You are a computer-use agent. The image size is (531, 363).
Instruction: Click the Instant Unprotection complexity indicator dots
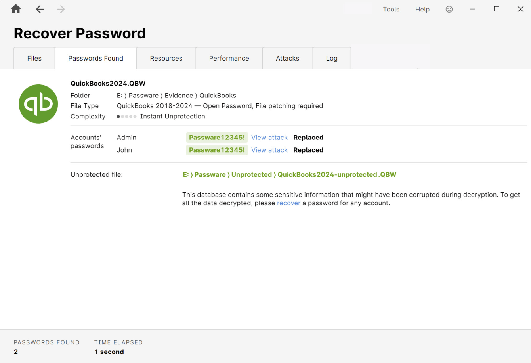[126, 117]
